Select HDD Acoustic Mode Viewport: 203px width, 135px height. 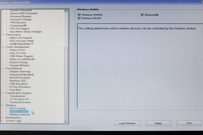click(22, 41)
